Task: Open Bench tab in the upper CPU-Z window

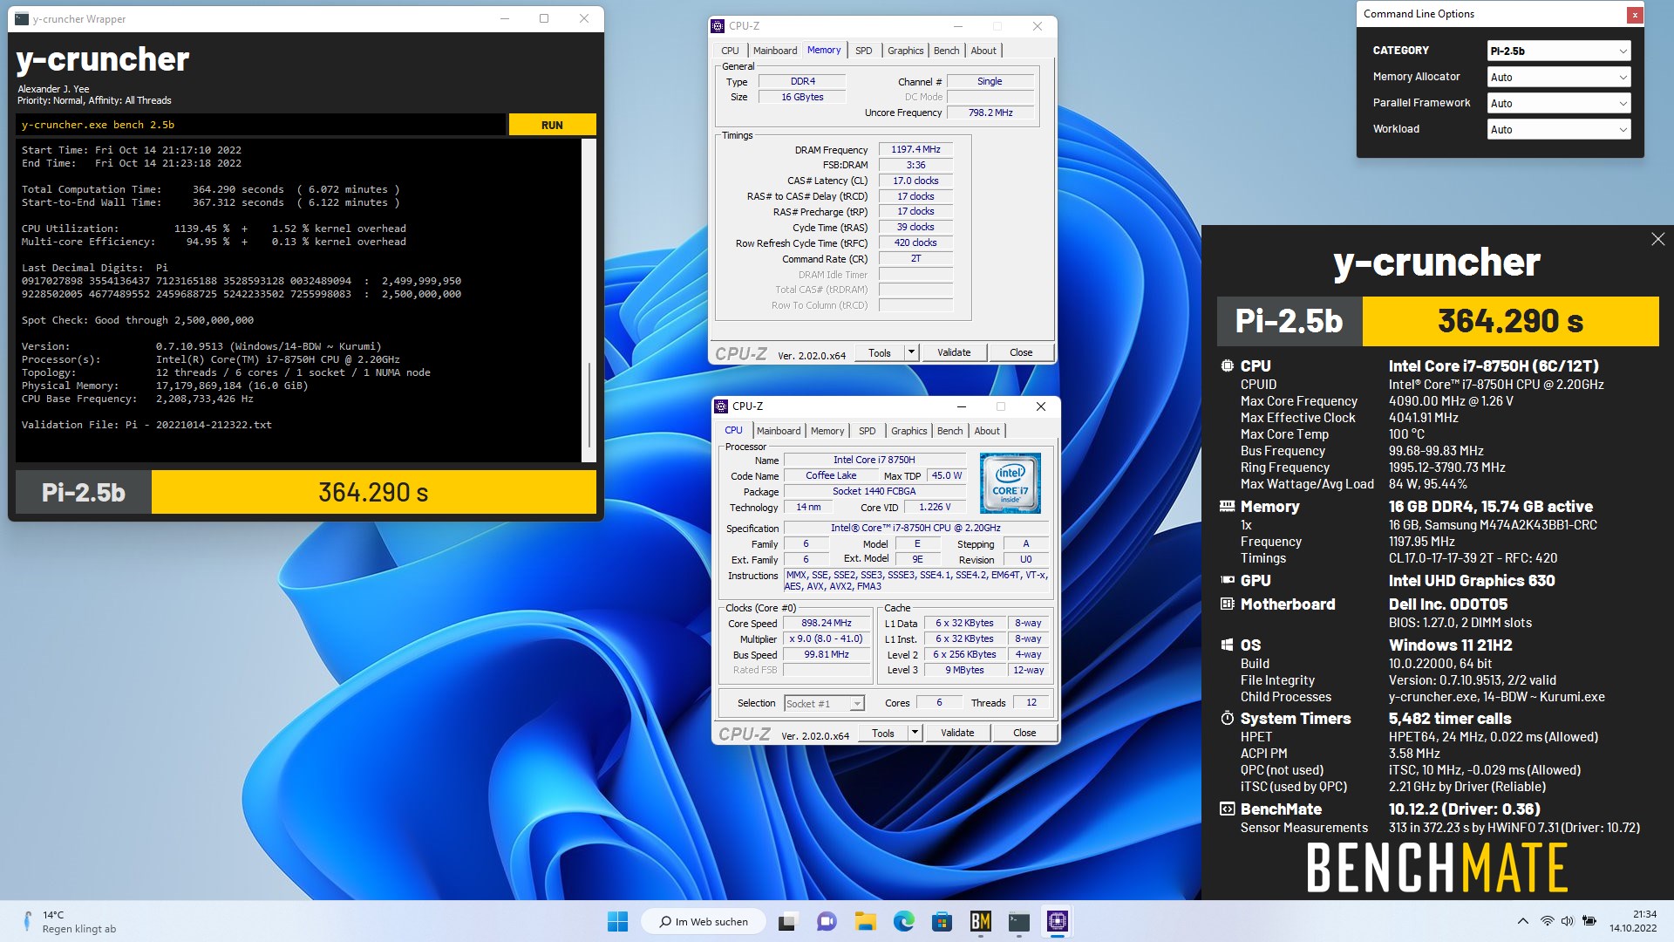Action: pyautogui.click(x=946, y=51)
